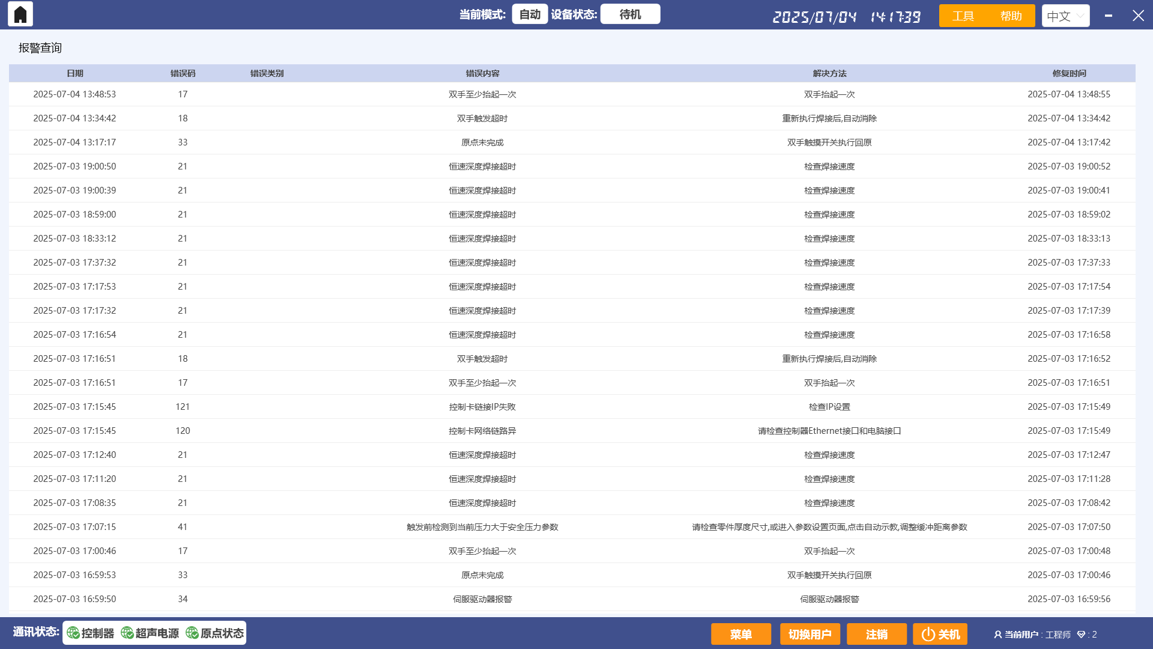Sort by the 错误码 column header
The image size is (1153, 649).
(x=183, y=73)
